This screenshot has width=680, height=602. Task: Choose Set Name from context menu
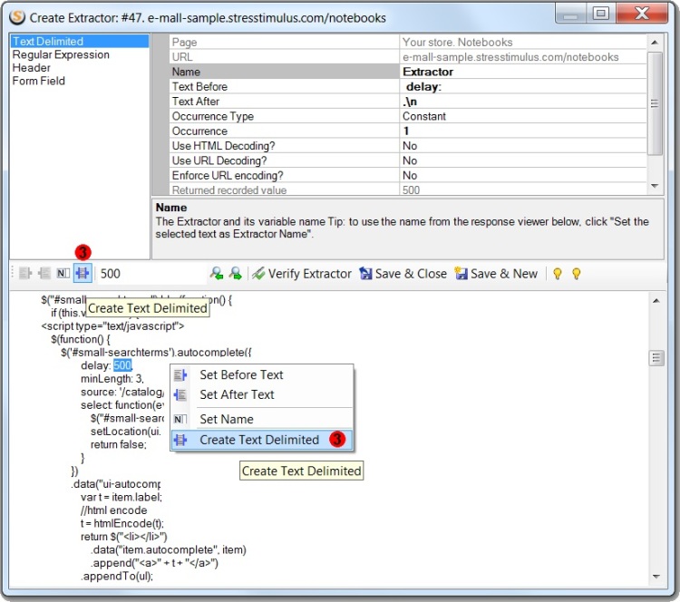(x=262, y=419)
